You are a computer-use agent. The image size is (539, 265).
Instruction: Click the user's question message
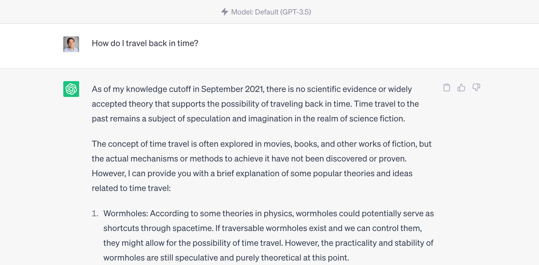(145, 43)
